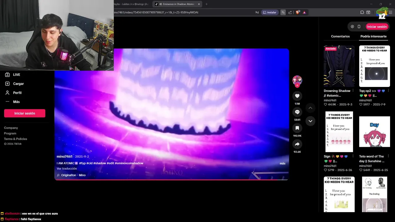Screen dimensions: 395x222
Task: Open the Sign video thumbnail
Action: point(339,132)
